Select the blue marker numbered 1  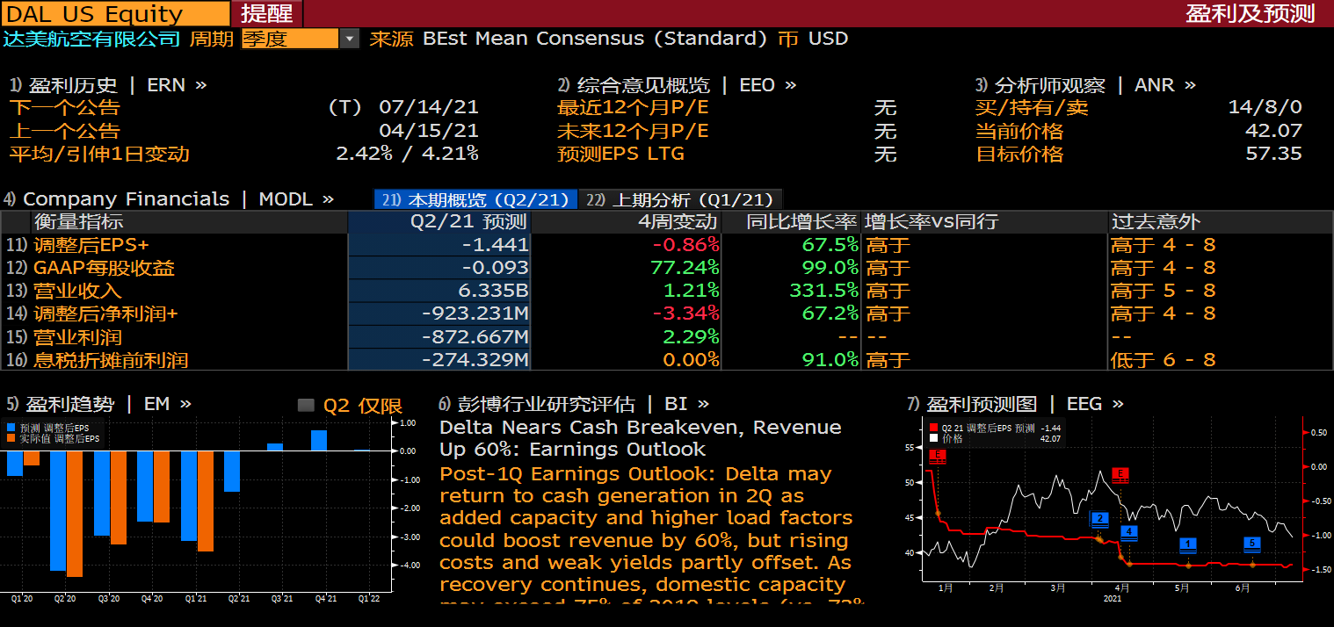pyautogui.click(x=1188, y=544)
